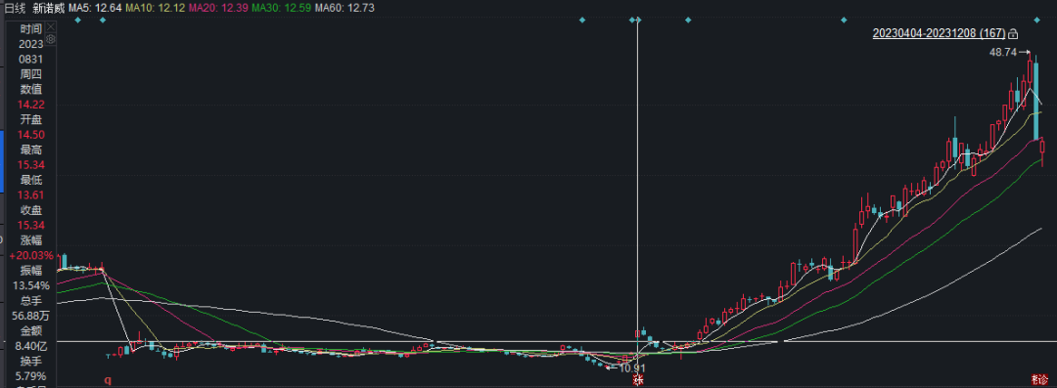This screenshot has width=1057, height=388.
Task: Click the 48.74 high price label
Action: [1002, 52]
